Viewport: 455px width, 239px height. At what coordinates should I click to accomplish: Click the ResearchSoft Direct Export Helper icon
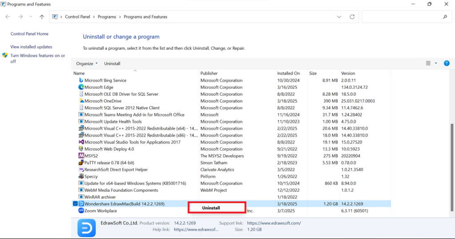pyautogui.click(x=81, y=169)
